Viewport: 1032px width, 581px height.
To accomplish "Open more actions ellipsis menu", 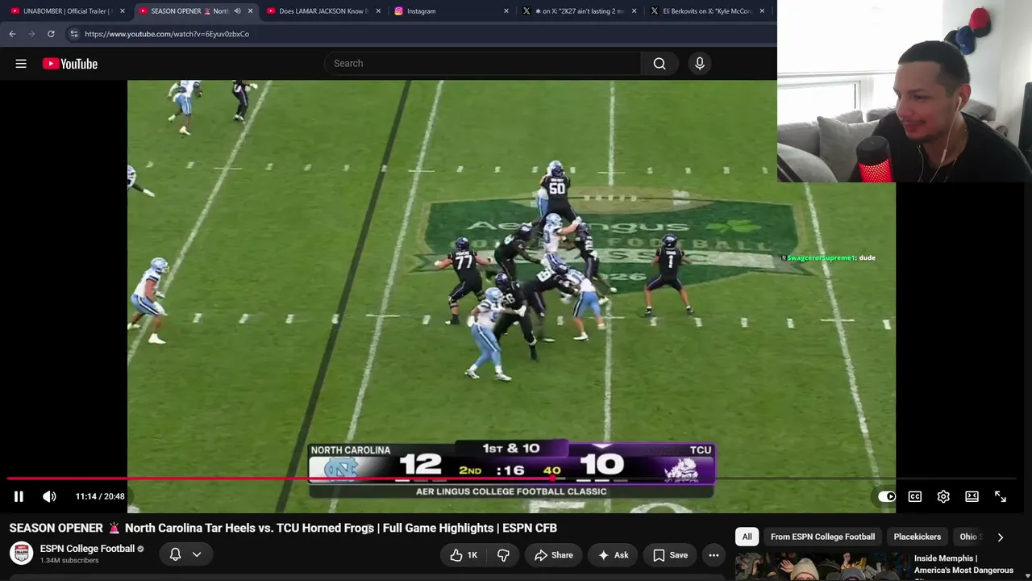I will click(x=714, y=555).
